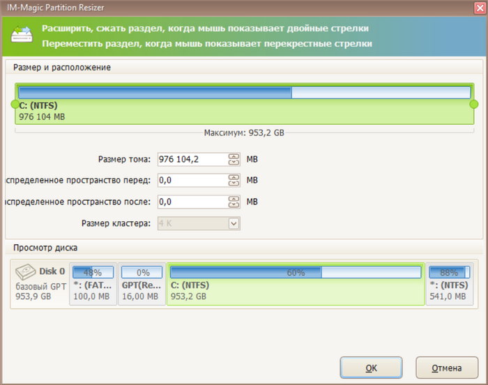Screen dimensions: 488x385
Task: Click the 88% usage bar
Action: pos(450,272)
